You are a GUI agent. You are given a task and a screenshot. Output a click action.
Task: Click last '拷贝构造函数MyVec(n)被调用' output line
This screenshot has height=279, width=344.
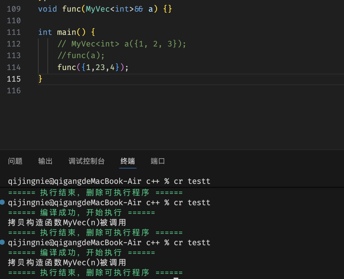point(67,263)
